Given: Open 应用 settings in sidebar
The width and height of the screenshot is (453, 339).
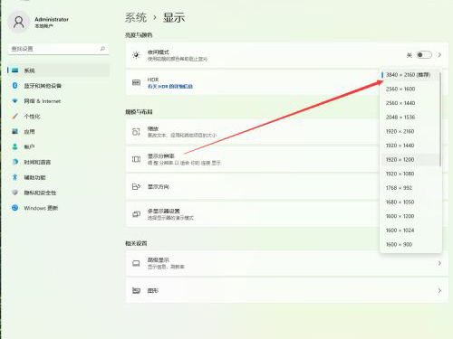Looking at the screenshot, I should pyautogui.click(x=58, y=132).
